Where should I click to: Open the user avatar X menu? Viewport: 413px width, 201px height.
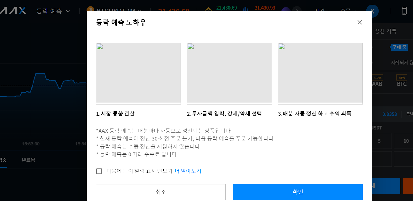pos(372,11)
